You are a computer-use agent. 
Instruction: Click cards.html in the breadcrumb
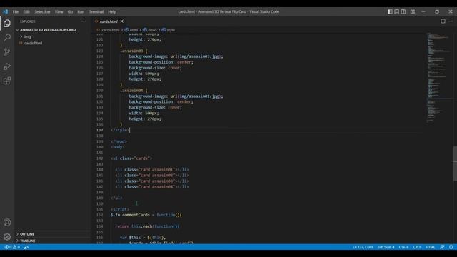[x=111, y=30]
